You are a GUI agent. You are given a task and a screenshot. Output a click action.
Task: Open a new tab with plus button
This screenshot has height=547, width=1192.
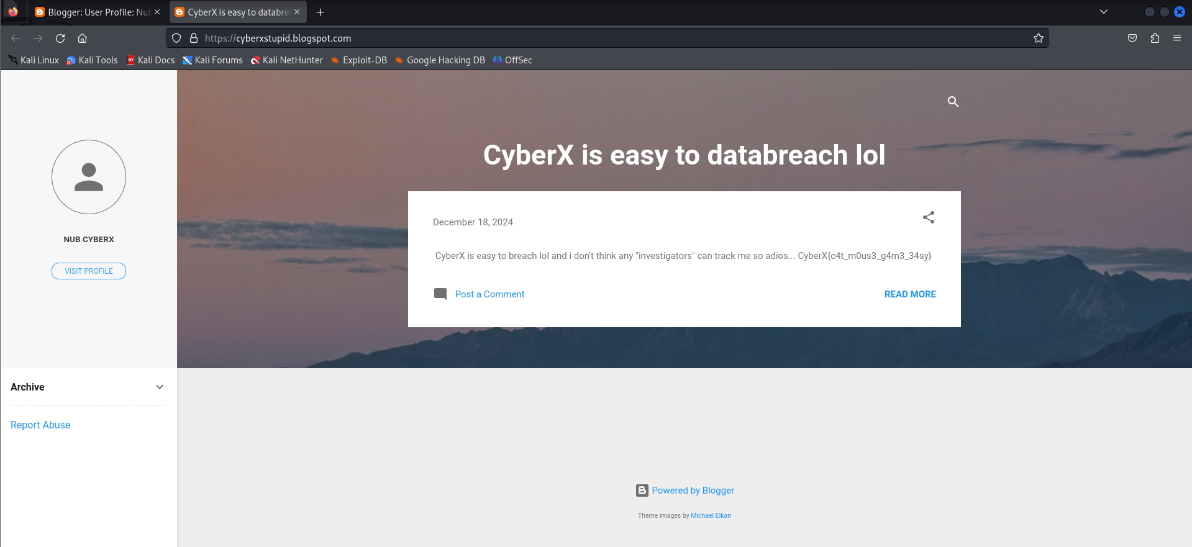click(x=321, y=12)
